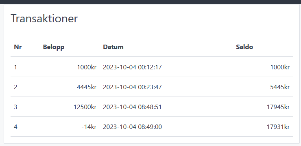The image size is (301, 146).
Task: Click the date 2023-10-04 08:48:51
Action: pos(132,107)
